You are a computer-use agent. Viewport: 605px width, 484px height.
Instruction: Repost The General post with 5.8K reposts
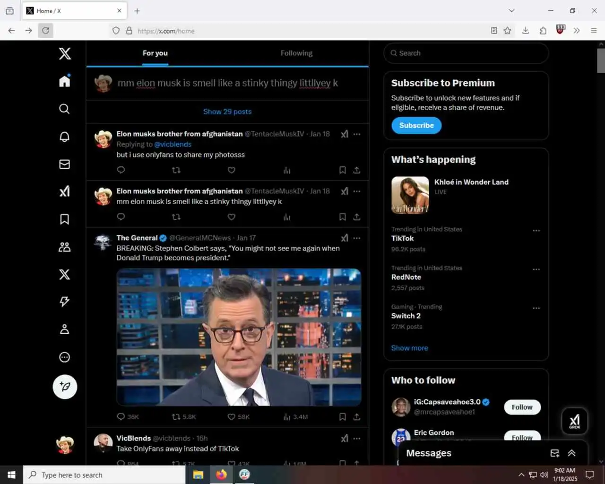point(176,417)
